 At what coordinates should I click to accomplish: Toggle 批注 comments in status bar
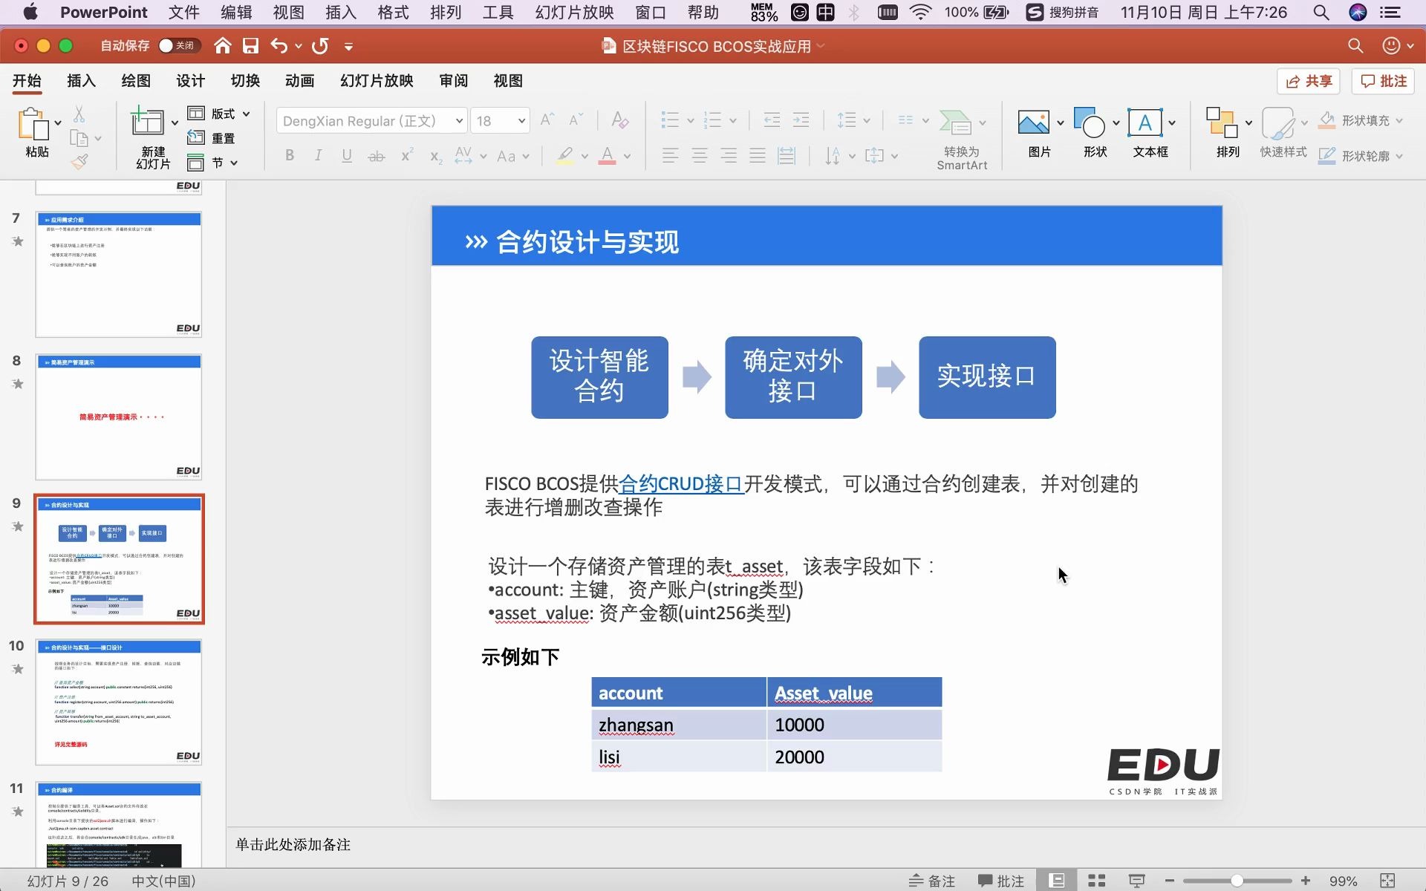[1000, 881]
